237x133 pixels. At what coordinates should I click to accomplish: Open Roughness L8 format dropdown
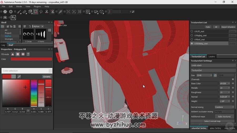(225, 92)
